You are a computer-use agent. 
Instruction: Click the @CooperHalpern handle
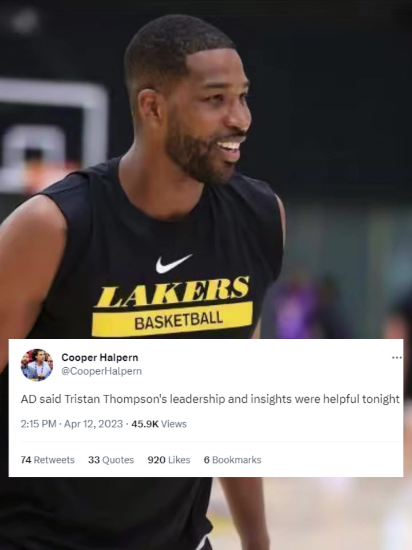(x=102, y=371)
